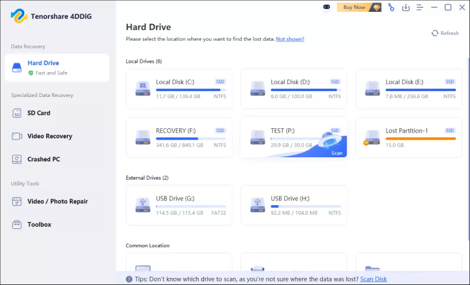Click '15.0 GB' under Lost Partition-1
The image size is (470, 285).
click(x=394, y=145)
